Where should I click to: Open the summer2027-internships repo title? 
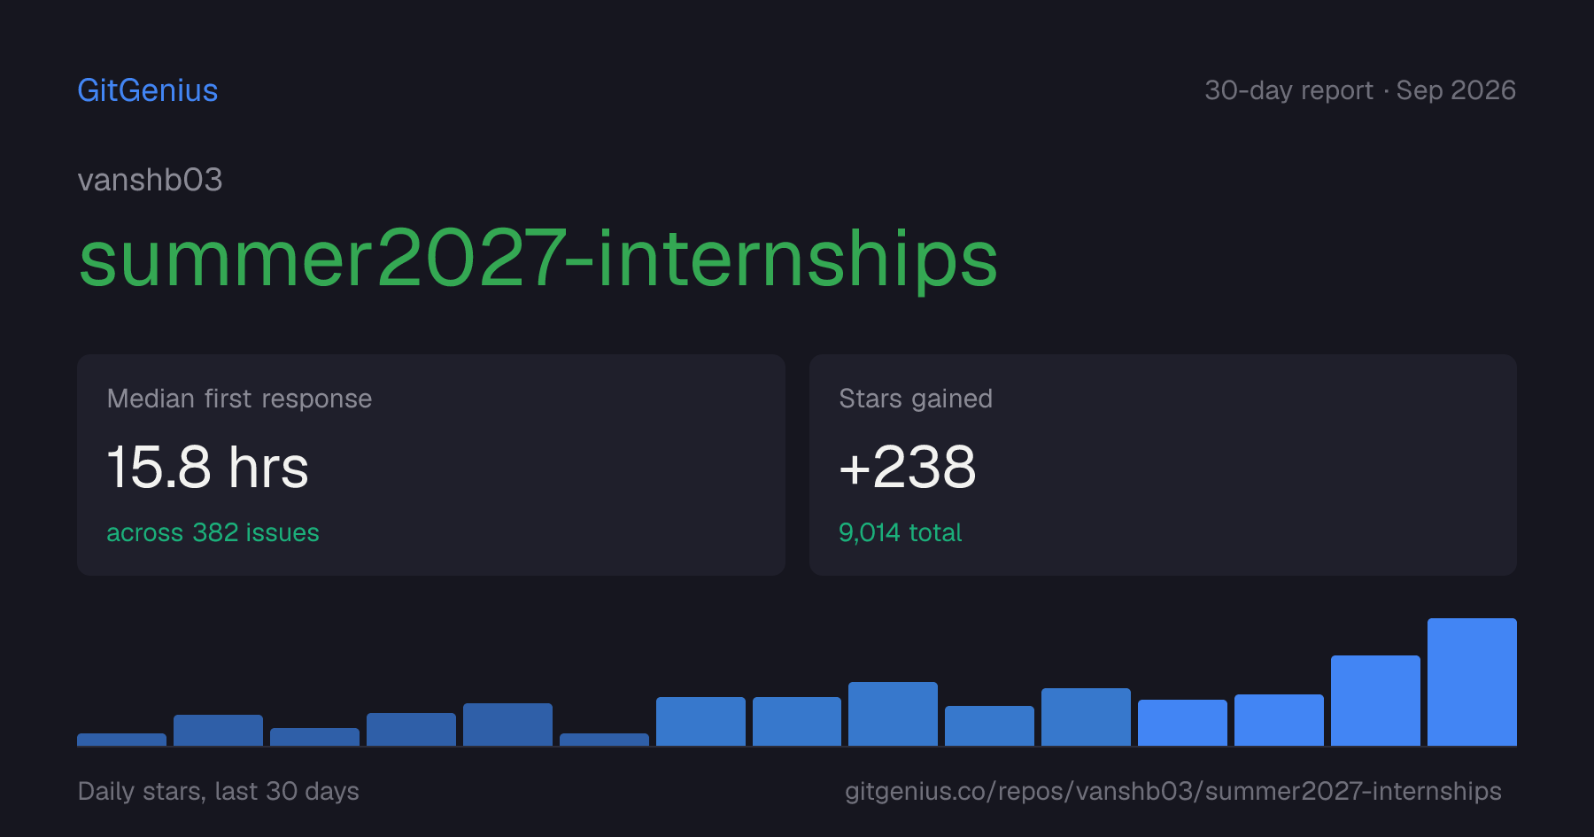(x=538, y=258)
